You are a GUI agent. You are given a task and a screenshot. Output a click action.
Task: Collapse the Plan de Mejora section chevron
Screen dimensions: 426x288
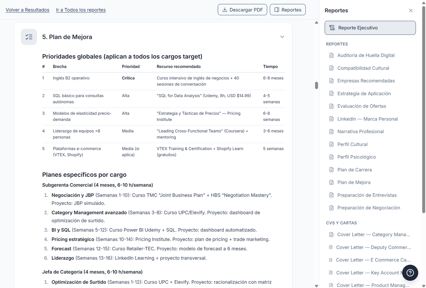click(282, 37)
